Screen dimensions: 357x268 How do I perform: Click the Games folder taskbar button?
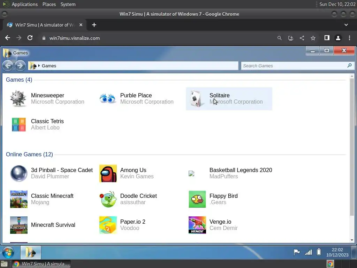[x=31, y=252]
